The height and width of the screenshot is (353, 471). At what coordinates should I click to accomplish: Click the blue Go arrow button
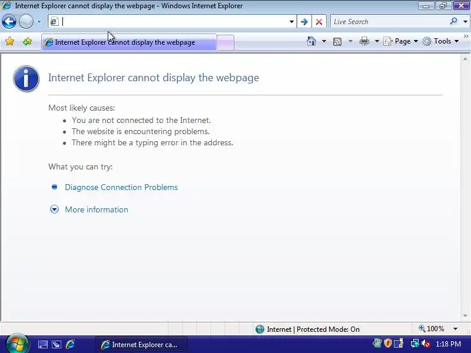tap(304, 22)
